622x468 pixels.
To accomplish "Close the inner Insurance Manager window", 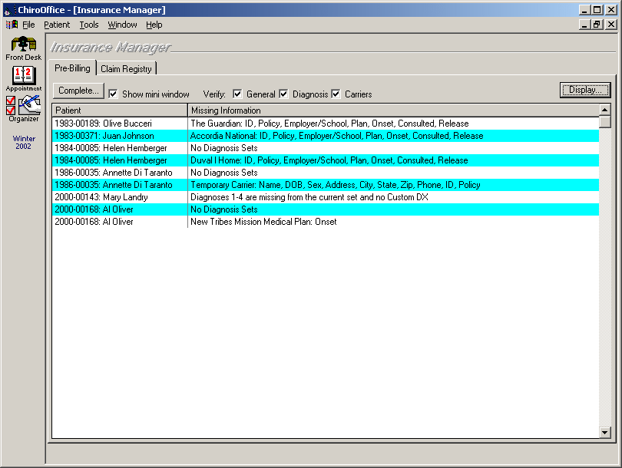I will point(611,25).
